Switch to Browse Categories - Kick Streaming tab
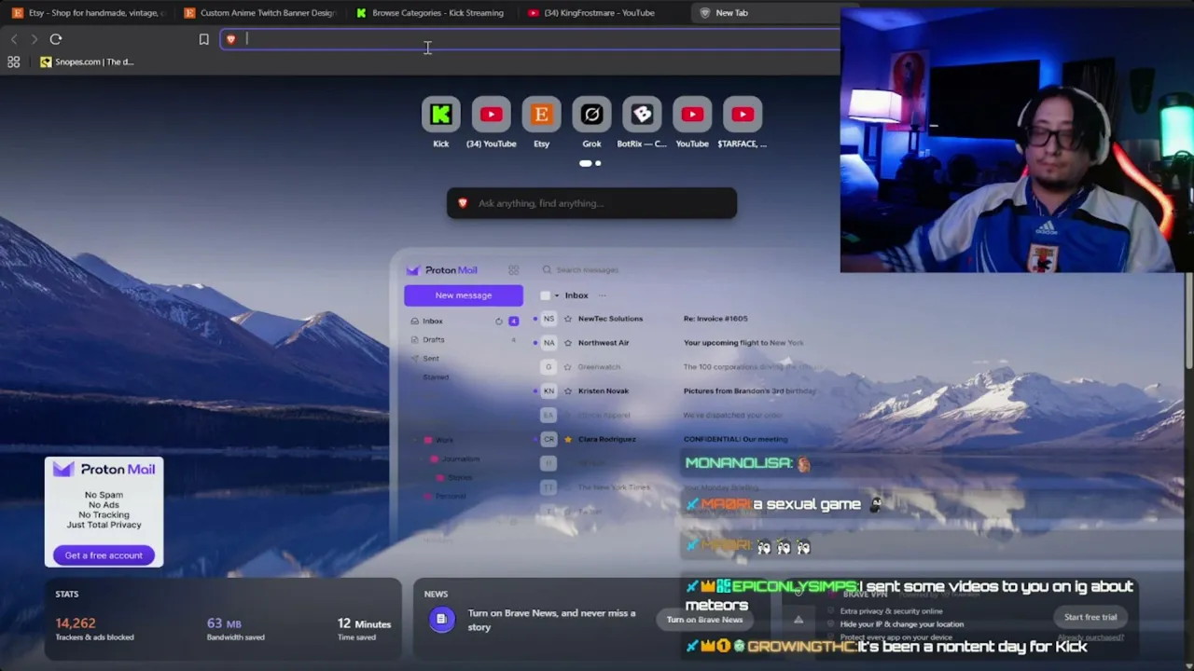1194x671 pixels. tap(431, 13)
